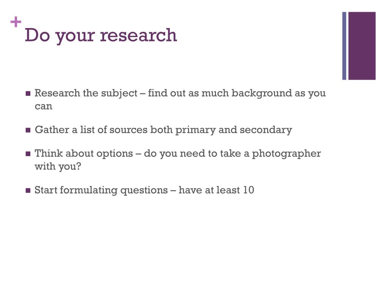Screen dimensions: 388x291
Task: Click the 'Think about options' text
Action: tap(84, 154)
